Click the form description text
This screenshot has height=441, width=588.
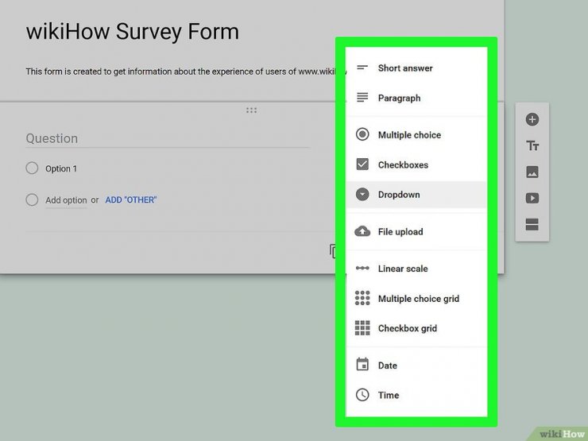186,72
